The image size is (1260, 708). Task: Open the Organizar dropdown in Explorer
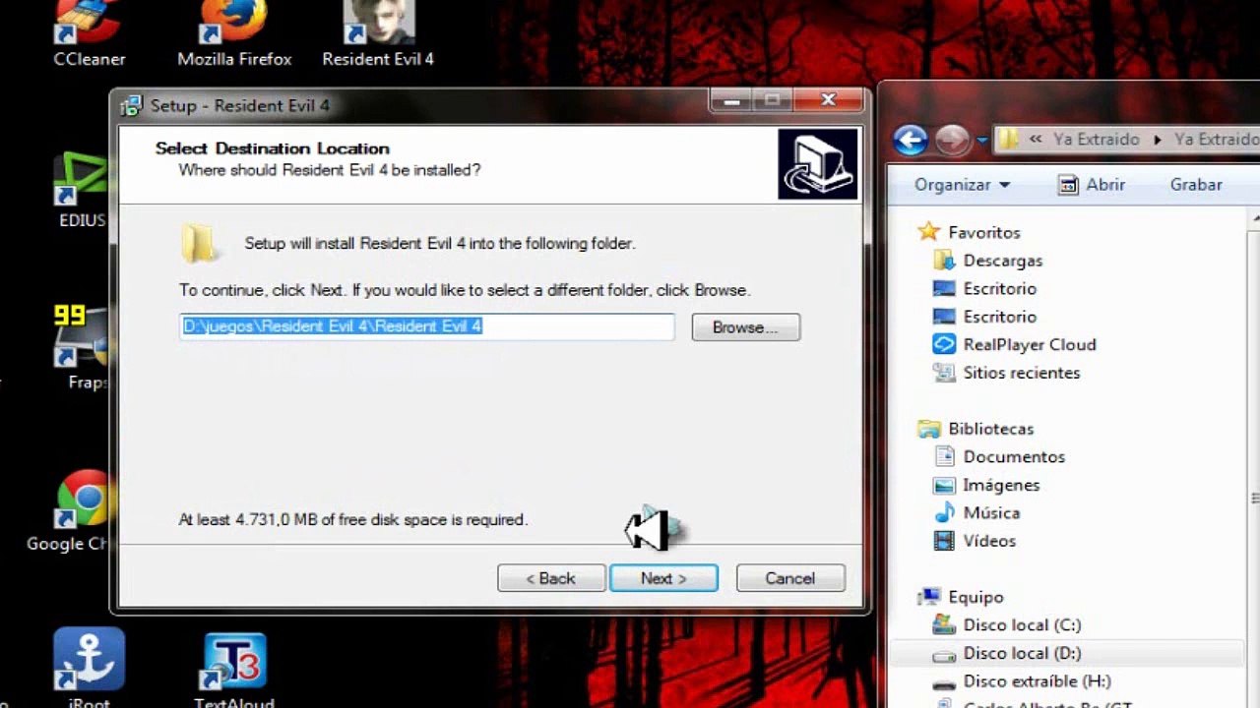(x=962, y=185)
